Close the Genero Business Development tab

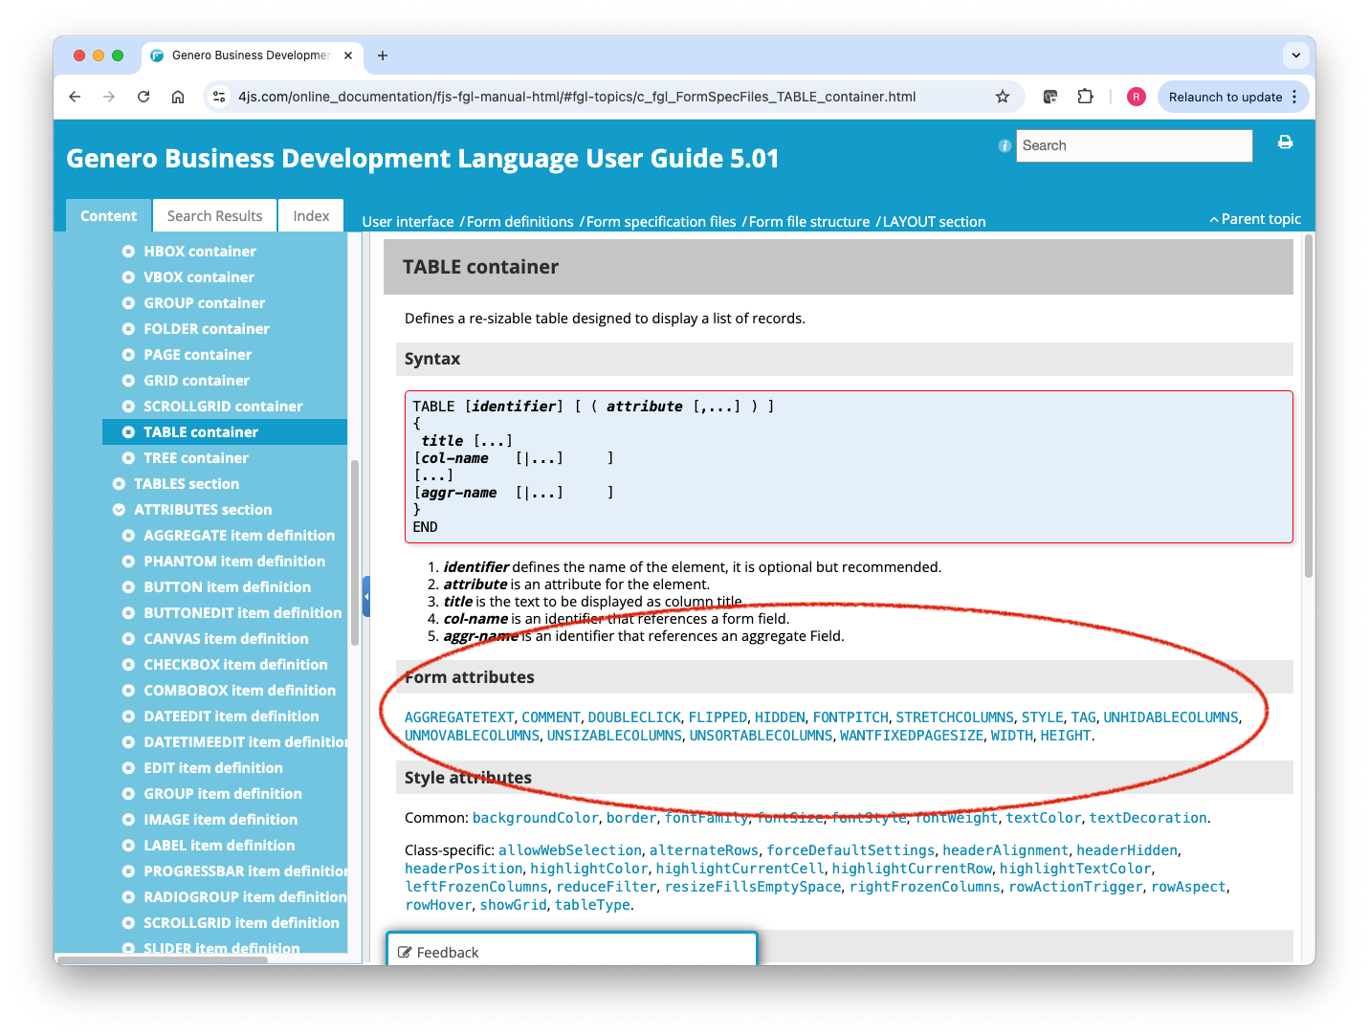(348, 55)
